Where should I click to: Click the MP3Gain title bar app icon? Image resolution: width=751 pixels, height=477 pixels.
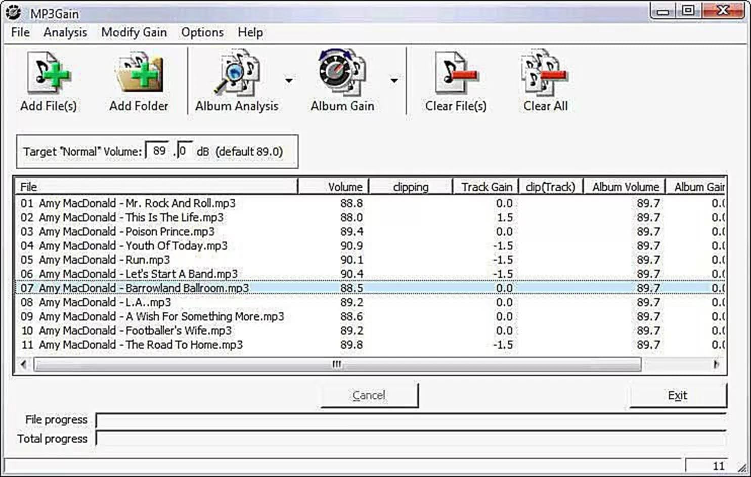tap(14, 12)
